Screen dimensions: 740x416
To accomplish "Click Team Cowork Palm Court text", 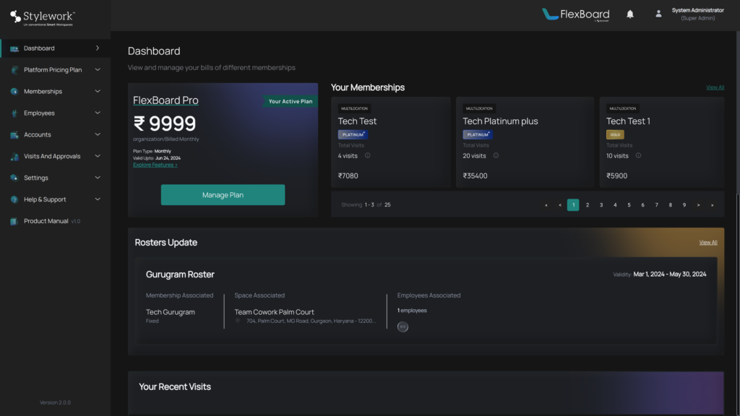I will pos(274,312).
